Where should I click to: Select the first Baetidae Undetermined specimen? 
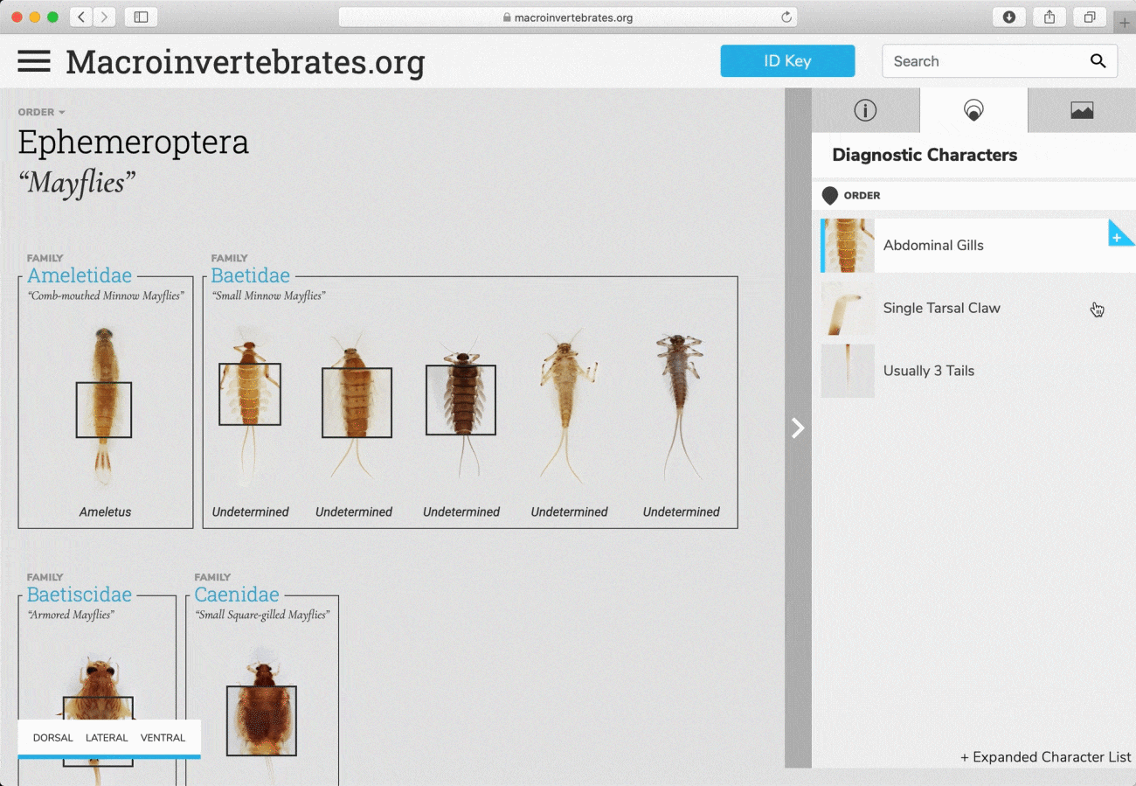(250, 407)
